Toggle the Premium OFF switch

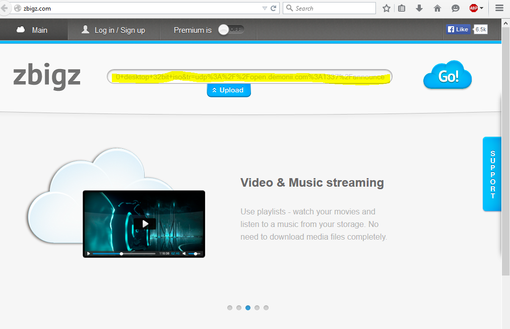point(231,30)
